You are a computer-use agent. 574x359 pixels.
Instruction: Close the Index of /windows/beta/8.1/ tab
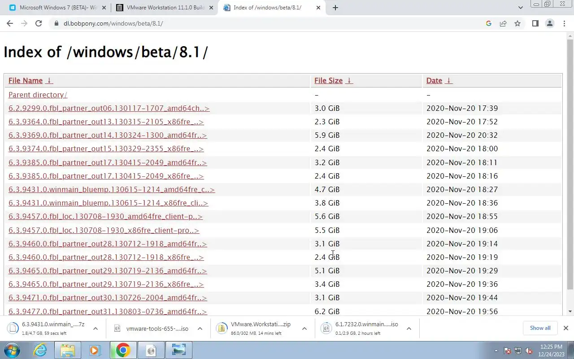[x=319, y=8]
